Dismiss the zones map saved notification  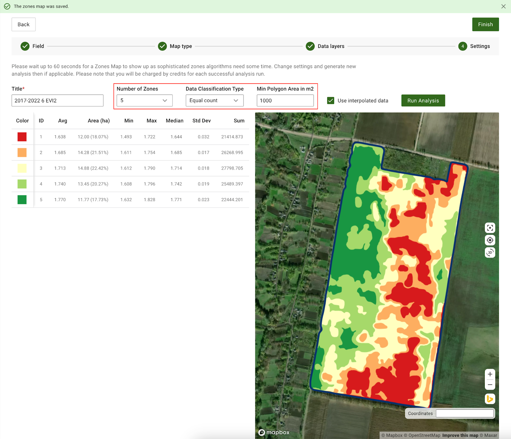(503, 6)
